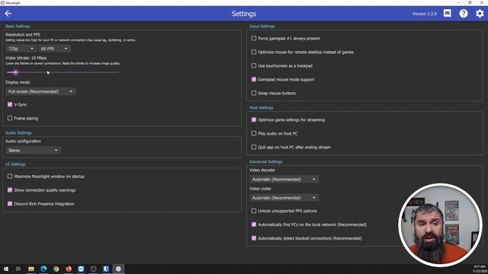Disable the V-Sync checkbox
The height and width of the screenshot is (274, 488).
(x=10, y=105)
